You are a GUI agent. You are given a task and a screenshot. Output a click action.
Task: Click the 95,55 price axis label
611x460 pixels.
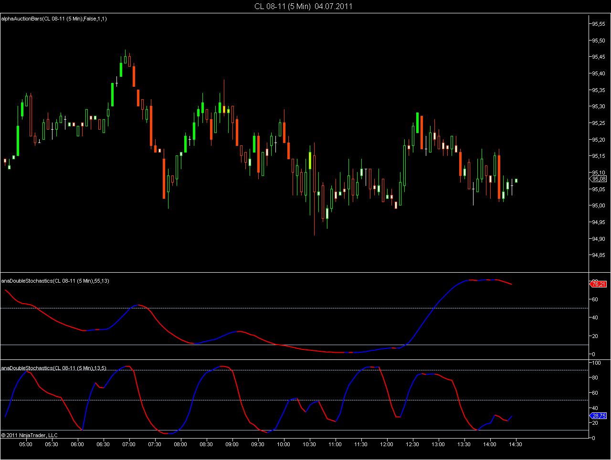pos(599,24)
